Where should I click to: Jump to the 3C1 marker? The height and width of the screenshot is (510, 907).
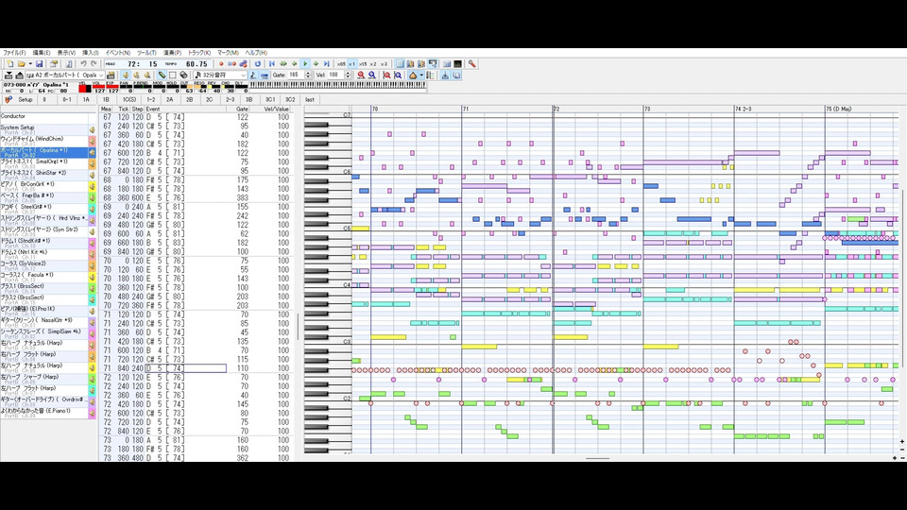pos(270,100)
